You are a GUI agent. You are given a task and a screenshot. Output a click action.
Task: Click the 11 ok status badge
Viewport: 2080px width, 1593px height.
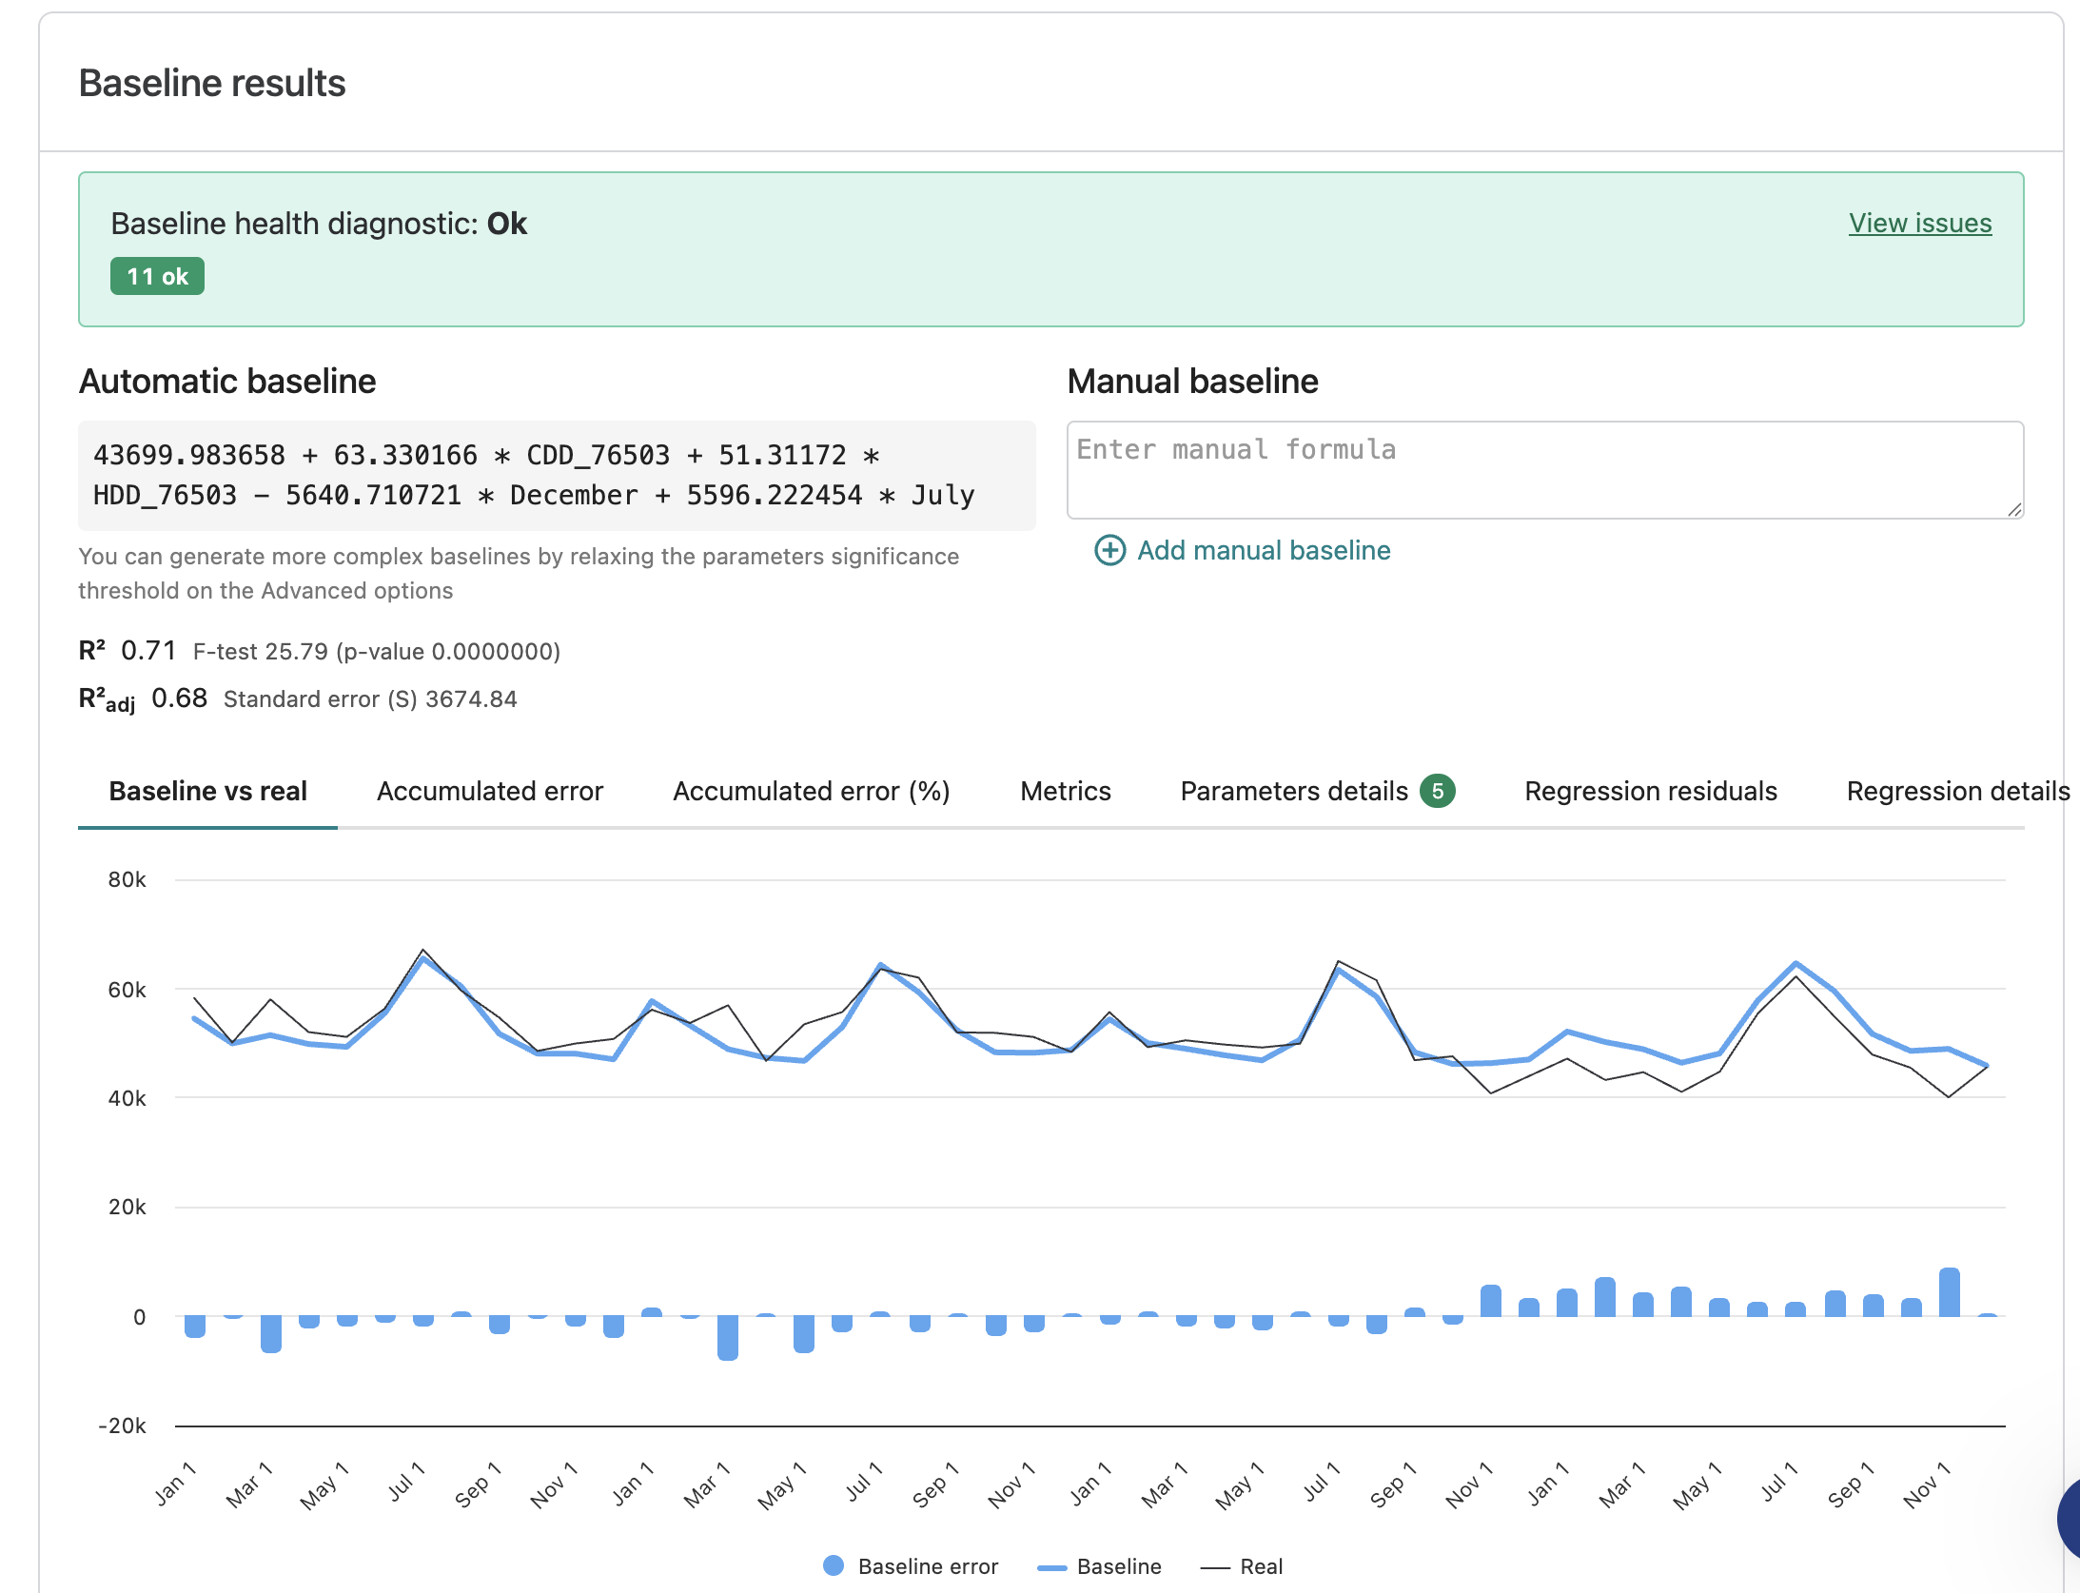point(157,276)
